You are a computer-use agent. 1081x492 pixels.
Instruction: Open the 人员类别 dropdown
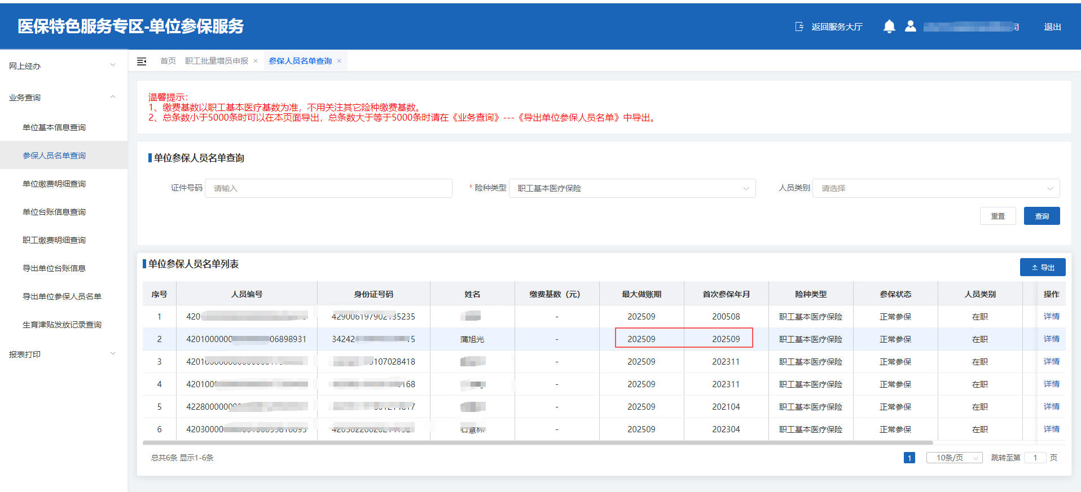point(936,188)
